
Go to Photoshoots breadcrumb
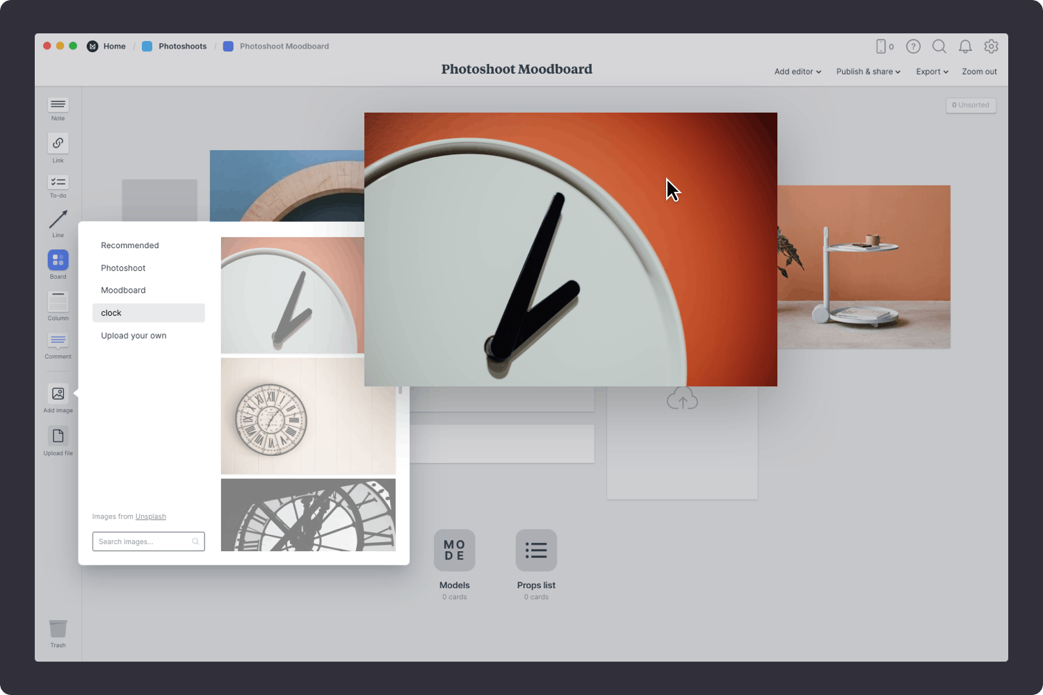tap(182, 47)
